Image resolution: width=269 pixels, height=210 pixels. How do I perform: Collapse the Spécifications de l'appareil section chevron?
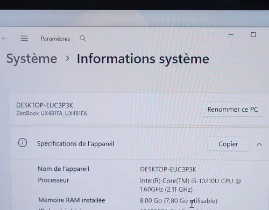click(x=259, y=144)
